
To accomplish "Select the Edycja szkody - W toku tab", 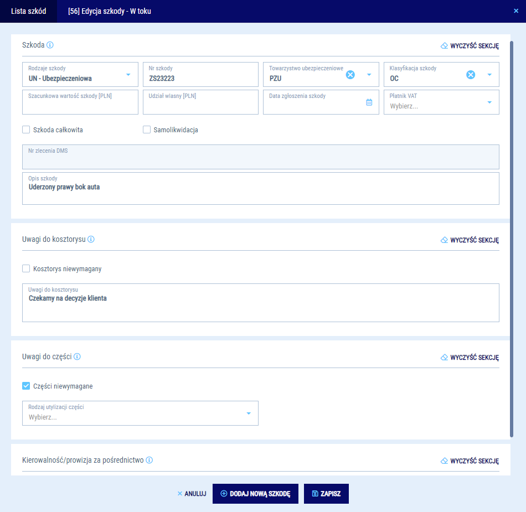I will 109,11.
